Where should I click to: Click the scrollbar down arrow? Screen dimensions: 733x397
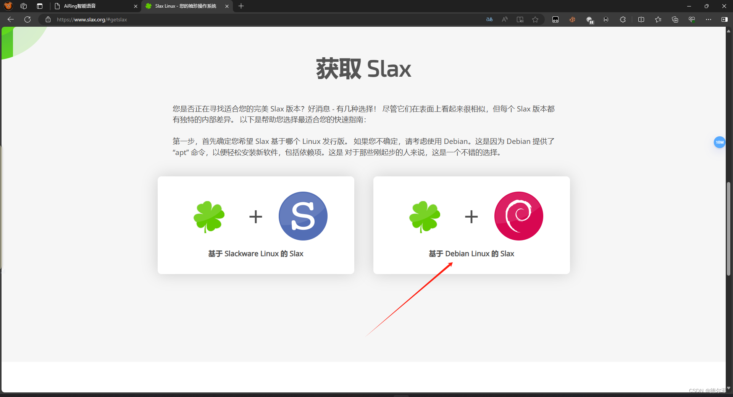729,388
